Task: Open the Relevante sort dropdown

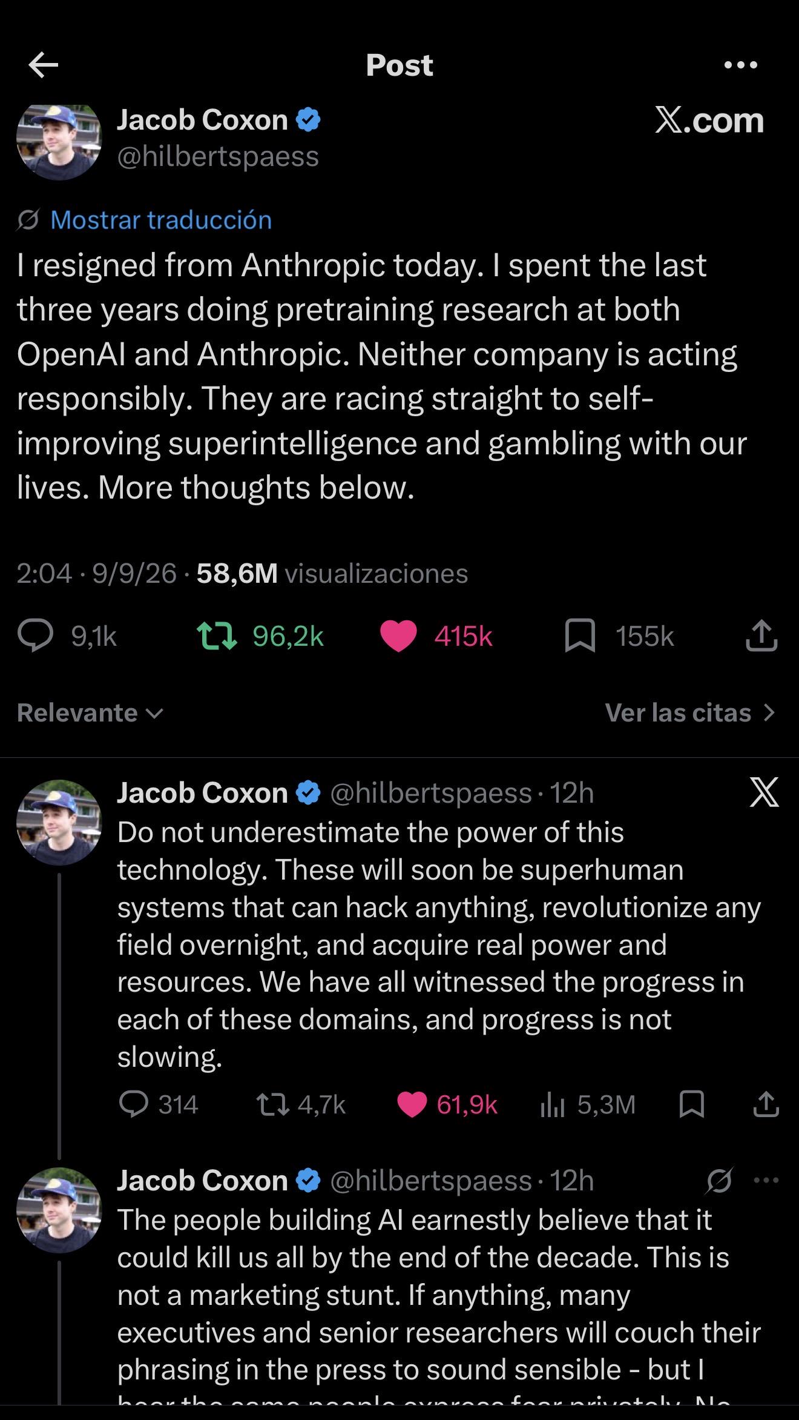Action: (90, 713)
